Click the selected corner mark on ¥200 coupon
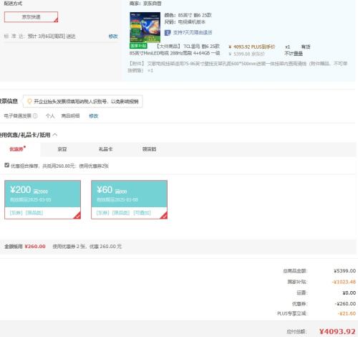The height and width of the screenshot is (337, 358). pos(77,216)
